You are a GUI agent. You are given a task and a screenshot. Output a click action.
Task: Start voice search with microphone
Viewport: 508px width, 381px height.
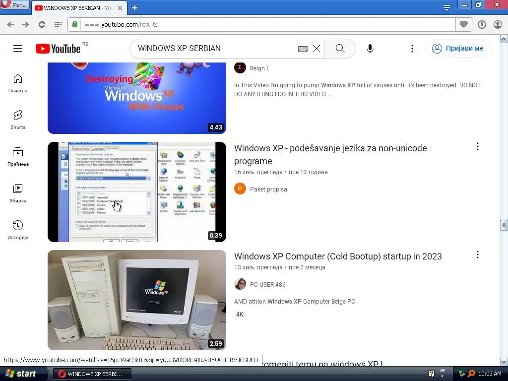coord(370,49)
